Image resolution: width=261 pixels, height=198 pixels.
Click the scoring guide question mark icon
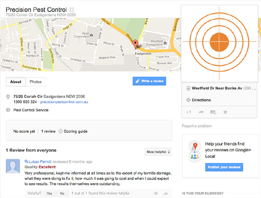pos(60,131)
